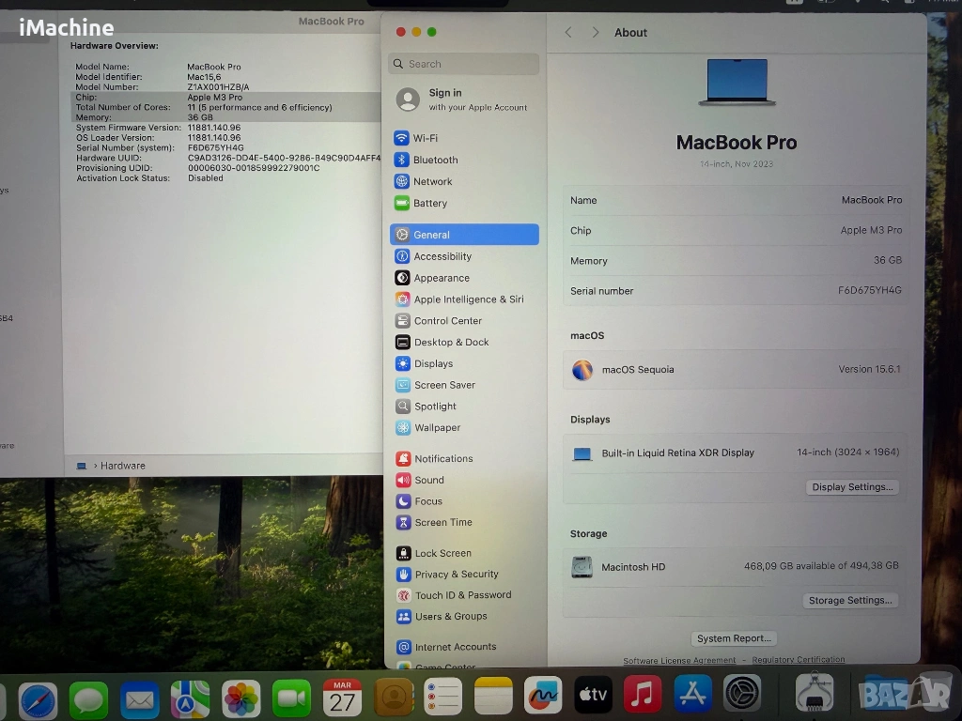Go back using the left chevron
The height and width of the screenshot is (721, 962).
click(568, 32)
